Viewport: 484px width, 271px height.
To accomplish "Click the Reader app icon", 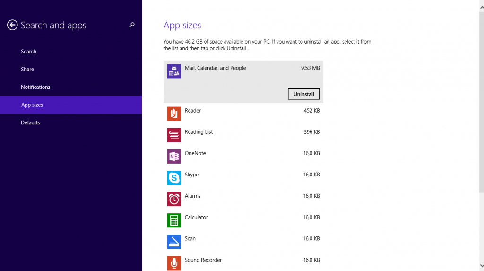I will coord(174,114).
